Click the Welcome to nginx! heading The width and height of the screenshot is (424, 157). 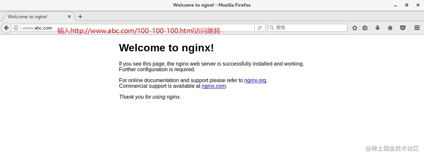pos(166,48)
